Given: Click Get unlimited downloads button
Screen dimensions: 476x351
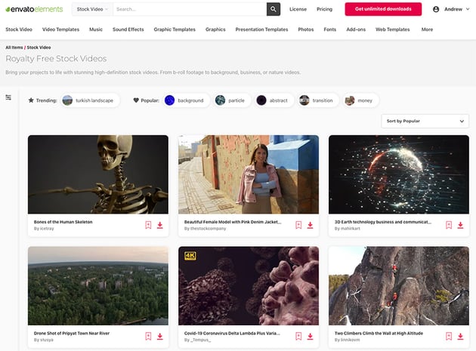Looking at the screenshot, I should (383, 9).
